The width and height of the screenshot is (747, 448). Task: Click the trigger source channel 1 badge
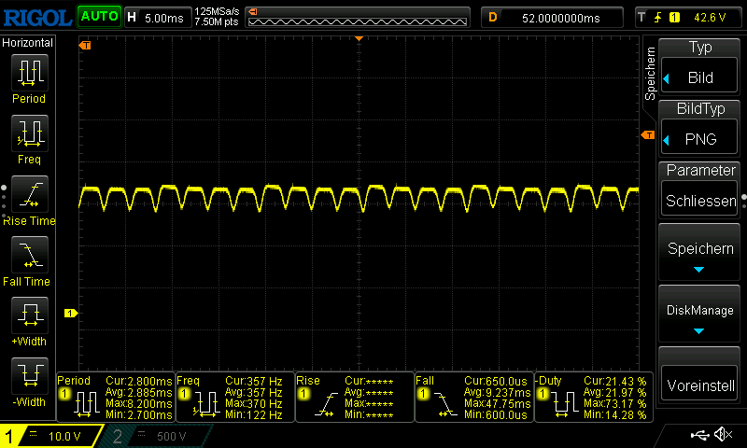(x=674, y=18)
